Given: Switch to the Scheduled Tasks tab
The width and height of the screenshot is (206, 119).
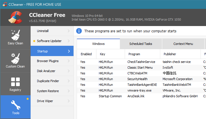Looking at the screenshot, I should pos(141,44).
